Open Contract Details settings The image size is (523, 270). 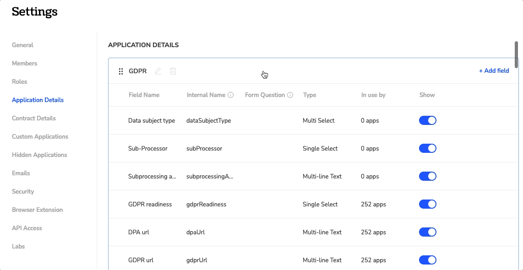click(x=34, y=119)
